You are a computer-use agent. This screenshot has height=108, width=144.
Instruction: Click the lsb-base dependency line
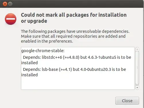click(x=73, y=72)
